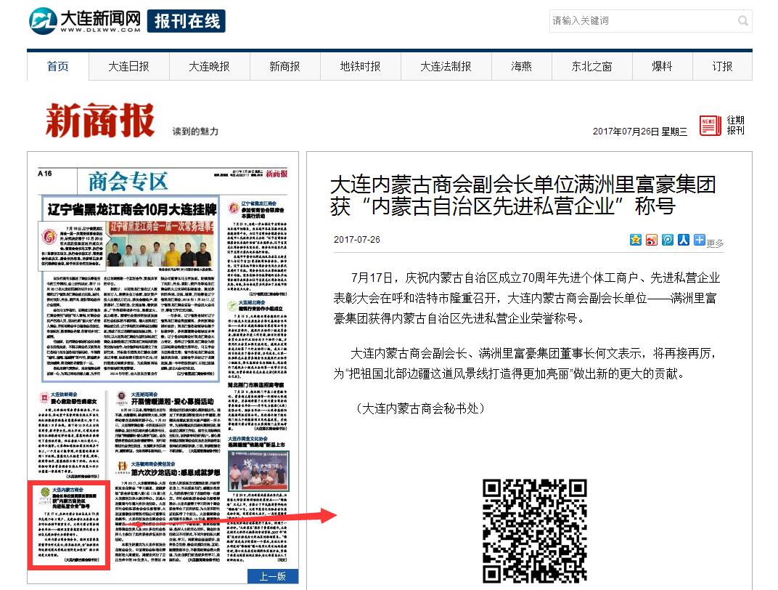778x590 pixels.
Task: Click the byline (大连内蒙古商会秘书处)
Action: coord(420,409)
